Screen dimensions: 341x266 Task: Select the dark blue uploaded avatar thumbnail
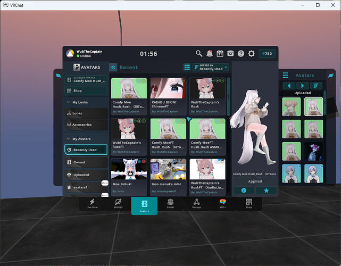point(313,151)
